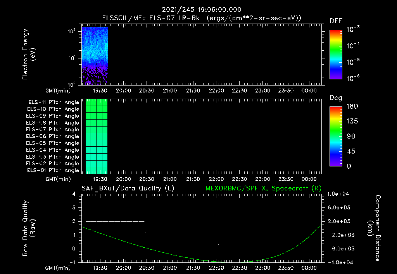Click 21:00 tick under the energy spectrogram
Viewport: 397px width, 274px height.
170,91
